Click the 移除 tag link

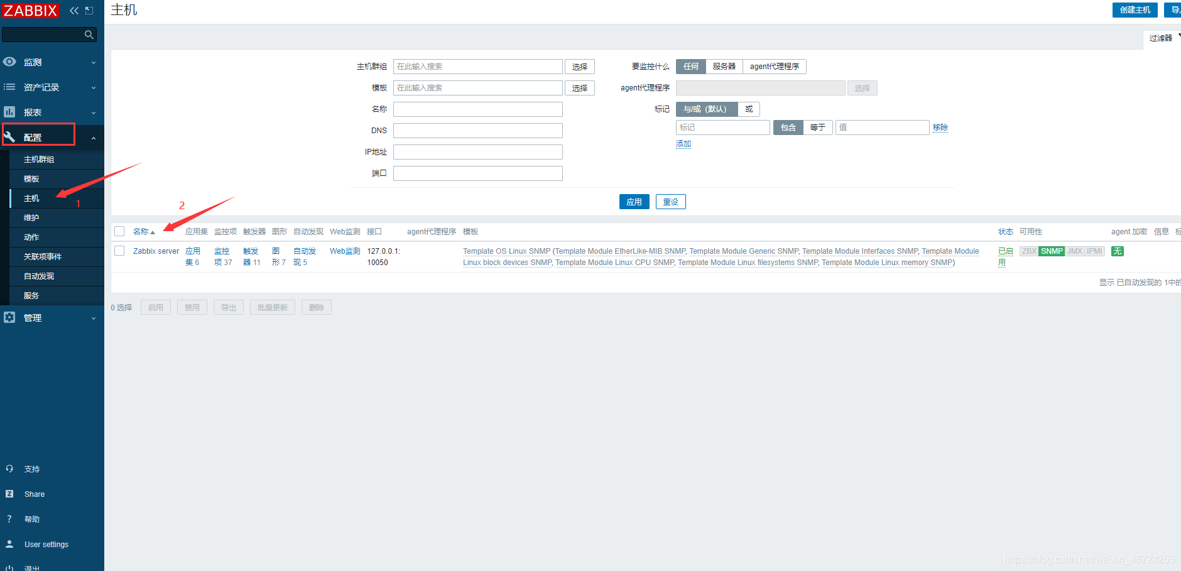point(940,128)
